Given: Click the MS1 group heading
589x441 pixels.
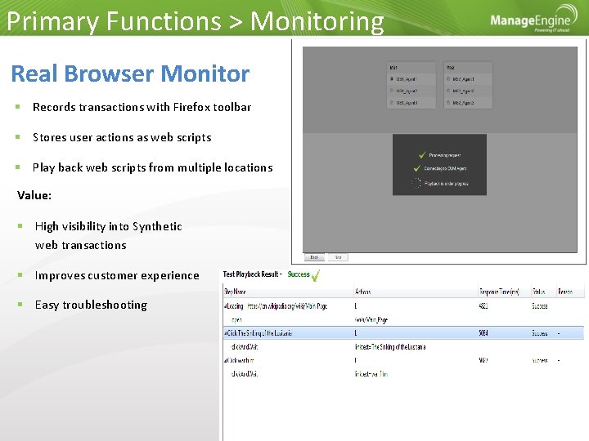Looking at the screenshot, I should (393, 68).
